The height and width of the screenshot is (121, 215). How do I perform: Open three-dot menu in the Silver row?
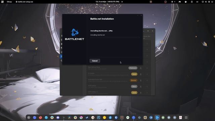pos(147,87)
